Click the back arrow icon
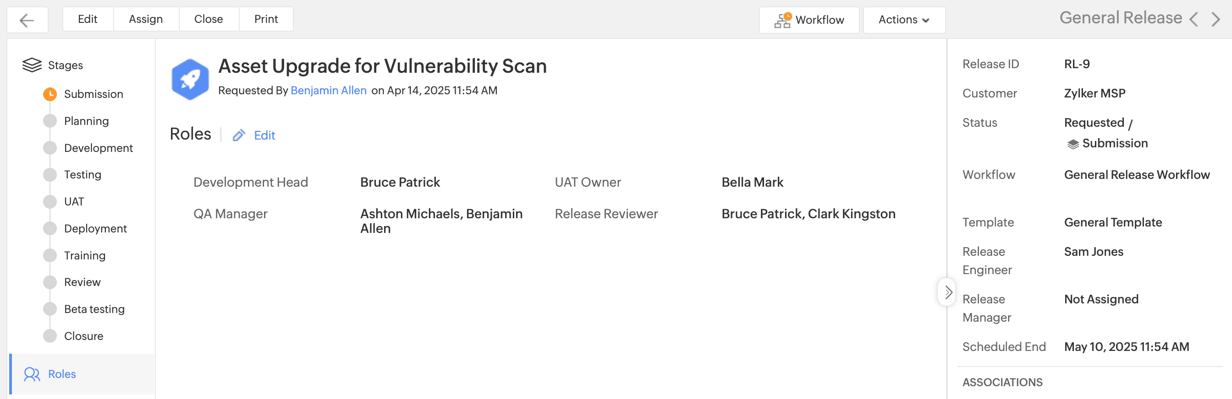The image size is (1232, 399). tap(27, 20)
